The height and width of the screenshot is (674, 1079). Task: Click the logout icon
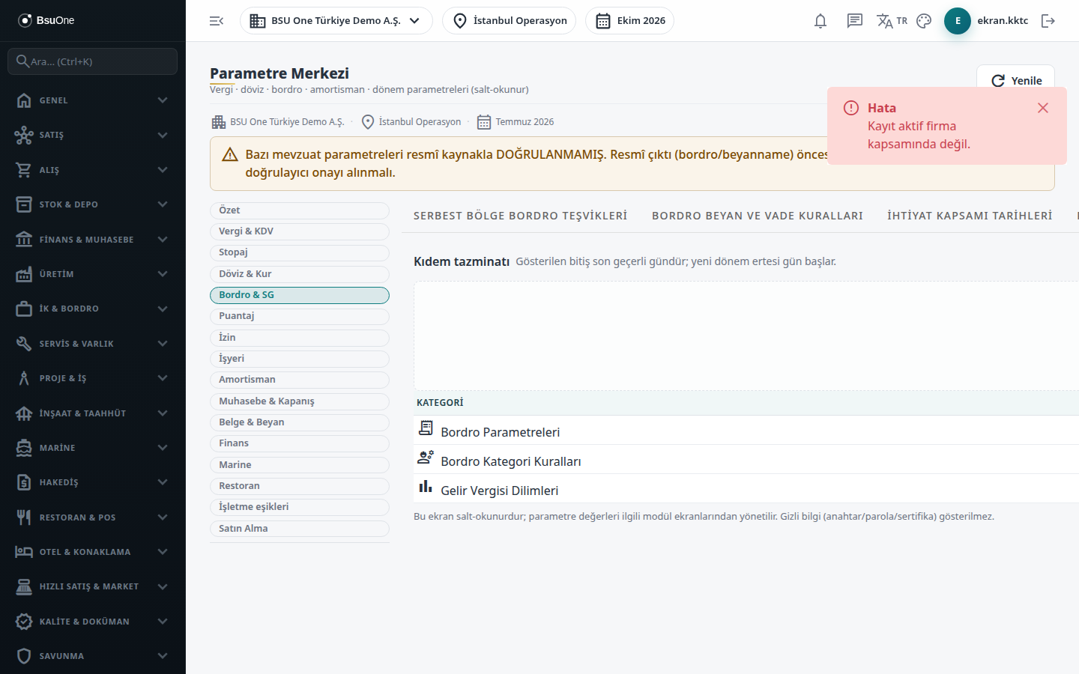[1048, 21]
